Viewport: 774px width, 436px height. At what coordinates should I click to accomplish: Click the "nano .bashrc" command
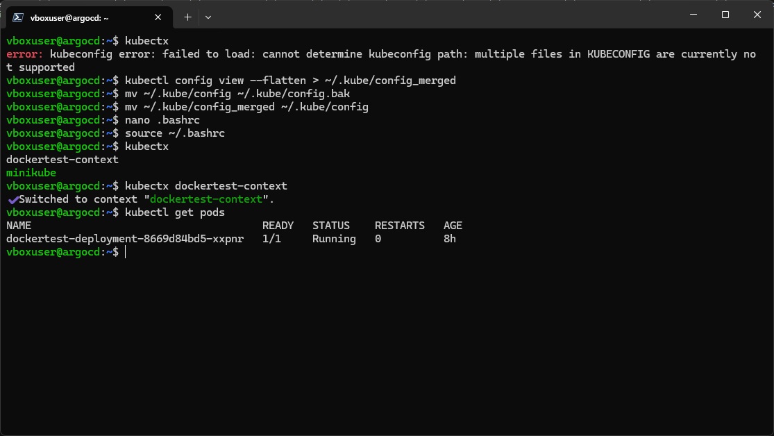[162, 120]
